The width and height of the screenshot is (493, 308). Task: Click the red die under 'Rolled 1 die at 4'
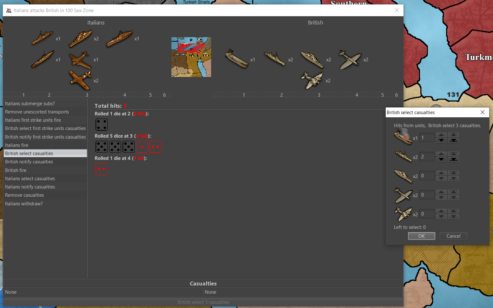point(102,169)
